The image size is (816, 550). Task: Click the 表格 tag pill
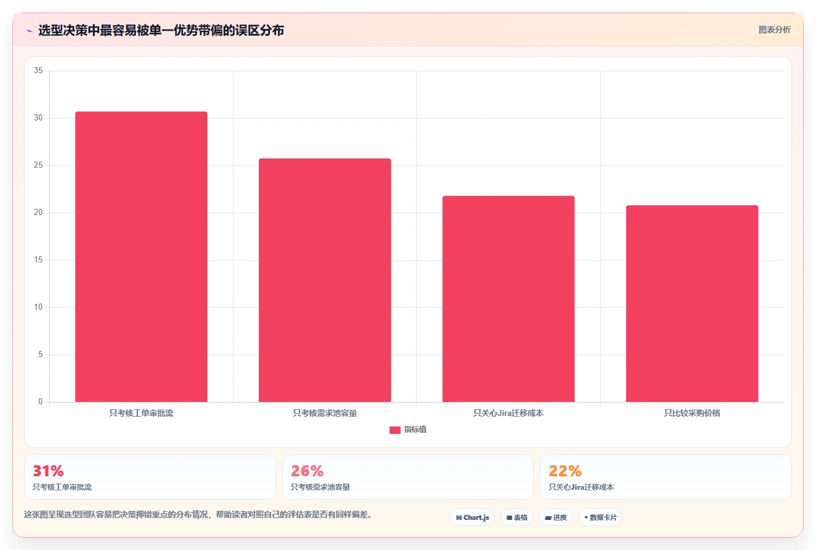[x=517, y=517]
